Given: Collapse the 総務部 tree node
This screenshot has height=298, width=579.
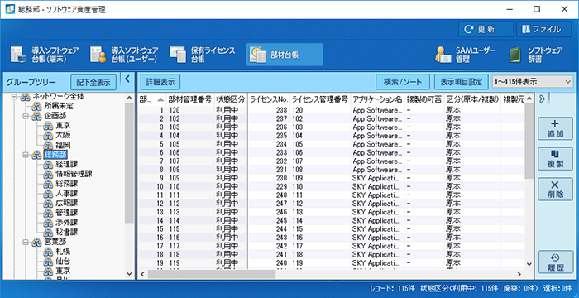Looking at the screenshot, I should [x=26, y=155].
